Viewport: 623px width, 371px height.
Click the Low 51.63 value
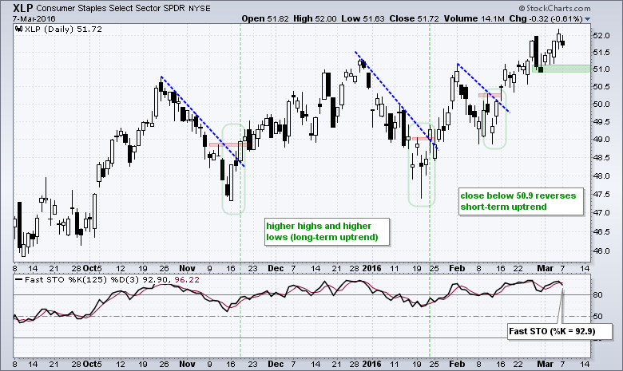click(363, 18)
